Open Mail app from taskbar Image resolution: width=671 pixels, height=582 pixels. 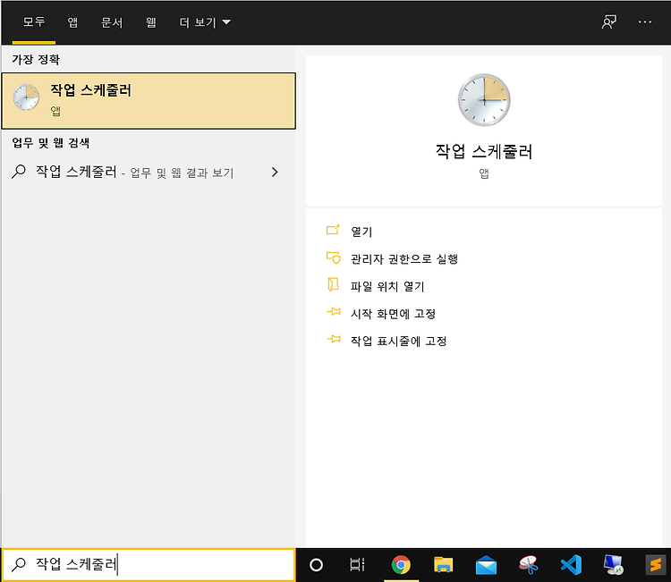(486, 565)
